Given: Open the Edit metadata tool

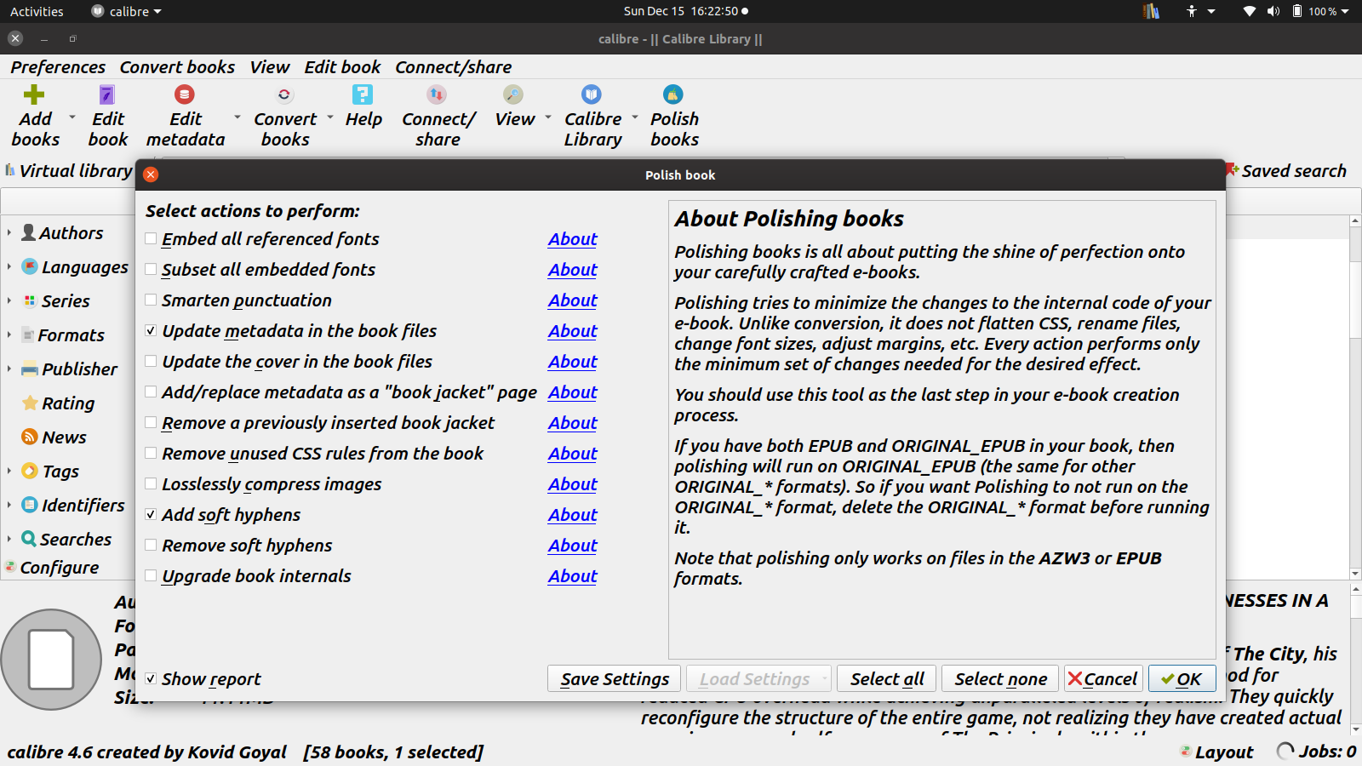Looking at the screenshot, I should (185, 94).
